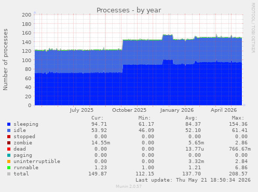Click sleeping average value 84.37
This screenshot has width=258, height=192.
193,124
